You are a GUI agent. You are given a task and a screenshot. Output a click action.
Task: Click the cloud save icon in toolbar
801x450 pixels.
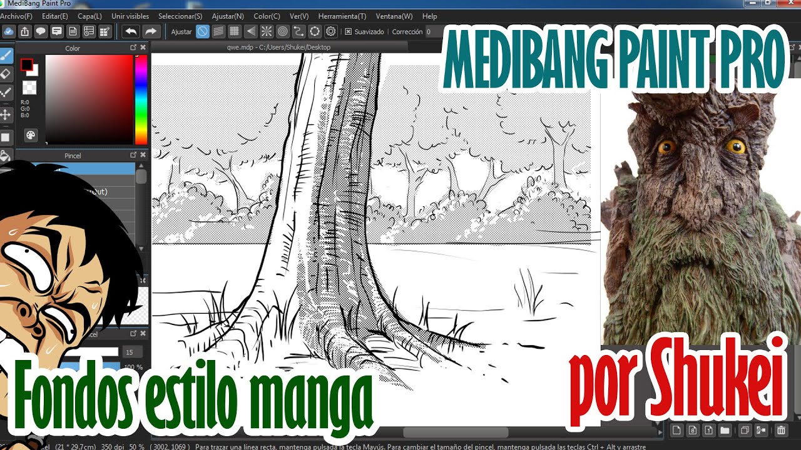[x=8, y=31]
